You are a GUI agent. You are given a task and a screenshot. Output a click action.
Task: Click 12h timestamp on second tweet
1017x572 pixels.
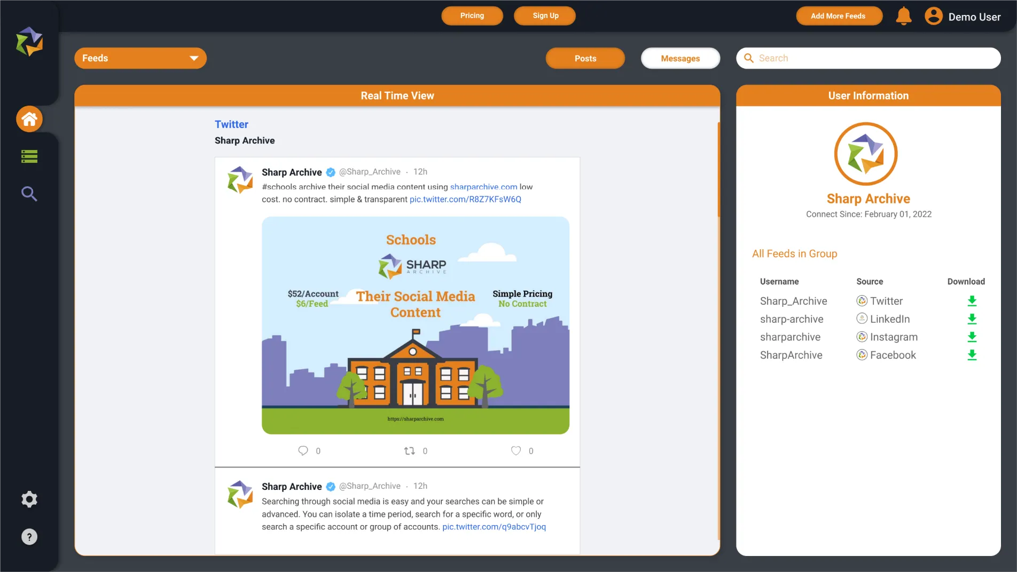tap(420, 486)
